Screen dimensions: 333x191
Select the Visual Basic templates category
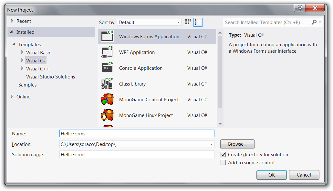38,52
